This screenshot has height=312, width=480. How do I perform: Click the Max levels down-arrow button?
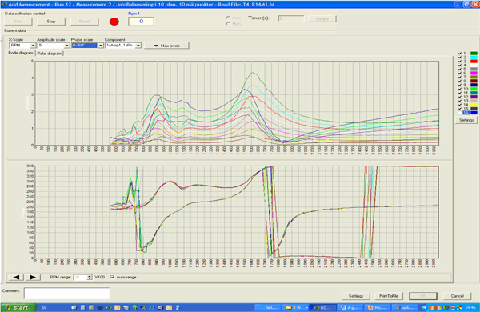[x=166, y=46]
